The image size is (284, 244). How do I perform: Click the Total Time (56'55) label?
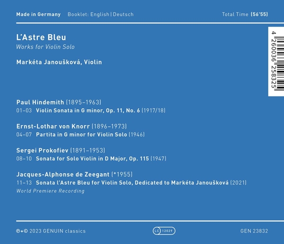click(x=245, y=14)
